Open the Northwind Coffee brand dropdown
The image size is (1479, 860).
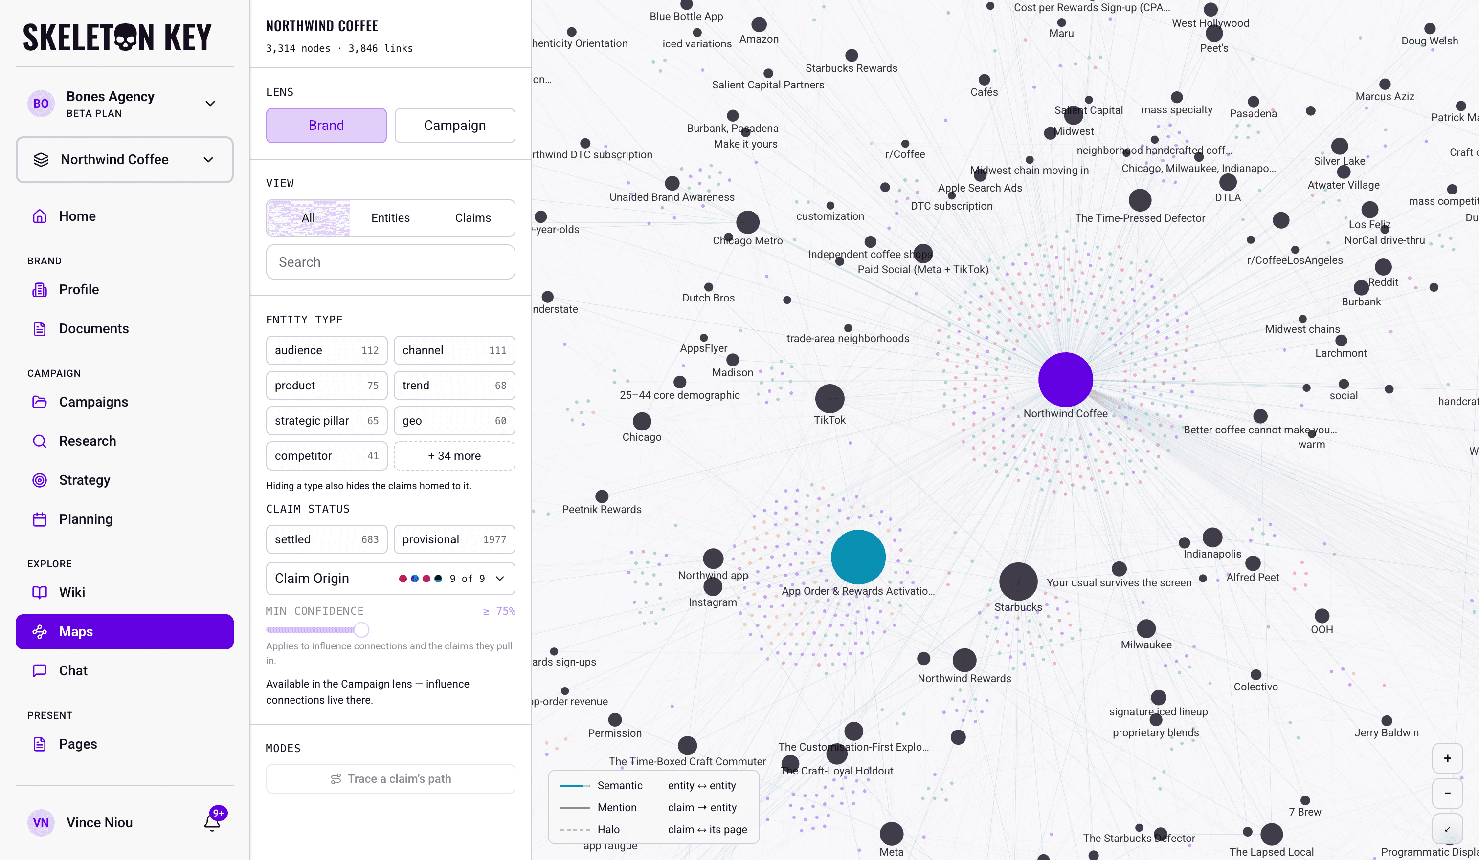[x=124, y=159]
